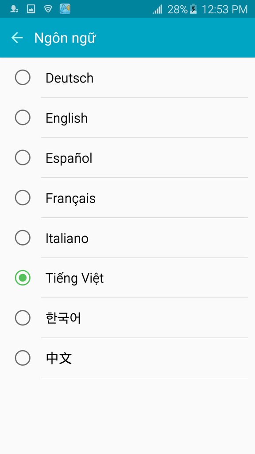Tap the Wi-Fi shield status icon
This screenshot has width=255, height=454.
coord(48,9)
